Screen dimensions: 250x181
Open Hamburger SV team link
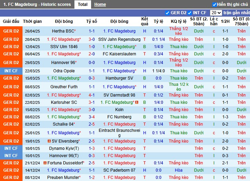point(119,78)
